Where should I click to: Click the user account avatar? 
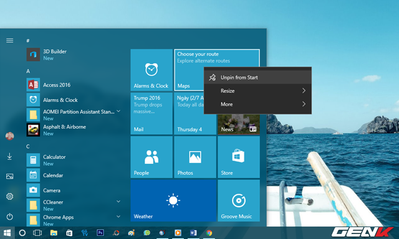(10, 136)
